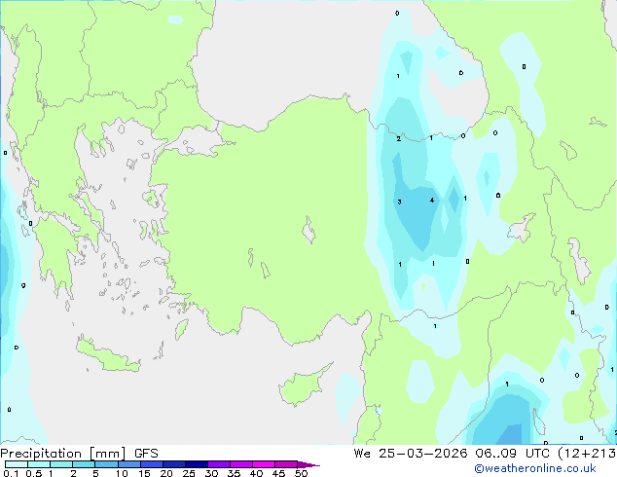Select the 35–40 mm violet legend box
Viewport: 617px width, 477px height.
coord(240,464)
